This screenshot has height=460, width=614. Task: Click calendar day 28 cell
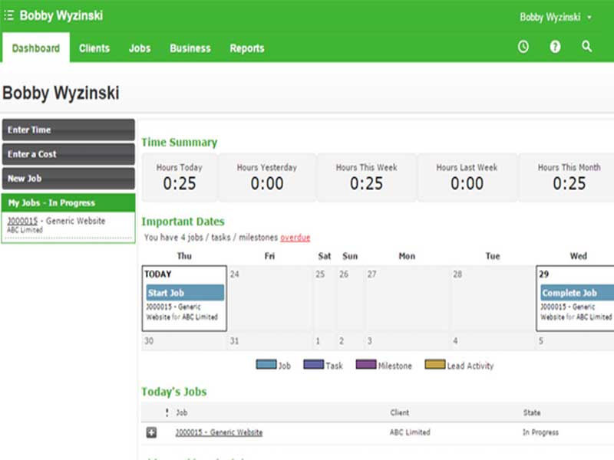[x=493, y=298]
